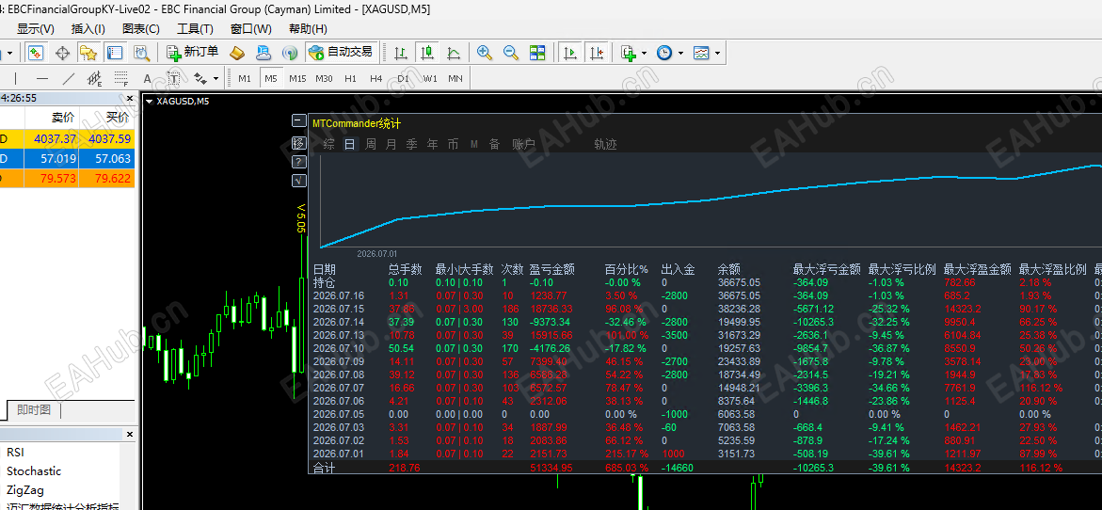Select the horizontal line drawing tool
Image resolution: width=1102 pixels, height=510 pixels.
click(42, 78)
